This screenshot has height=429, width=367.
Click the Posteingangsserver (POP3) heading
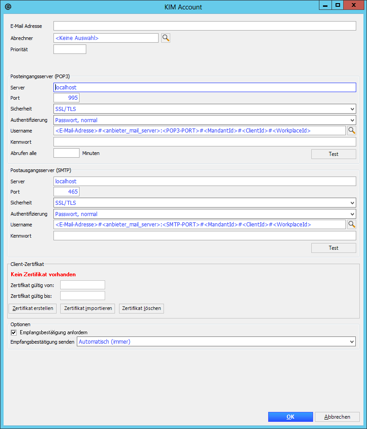coord(40,76)
